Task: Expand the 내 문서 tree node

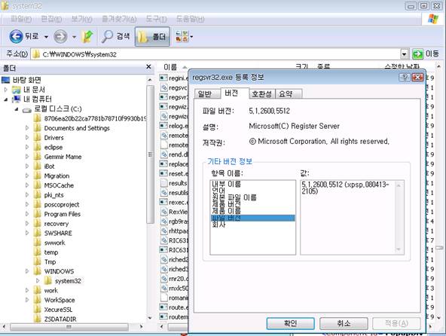Action: [6, 90]
